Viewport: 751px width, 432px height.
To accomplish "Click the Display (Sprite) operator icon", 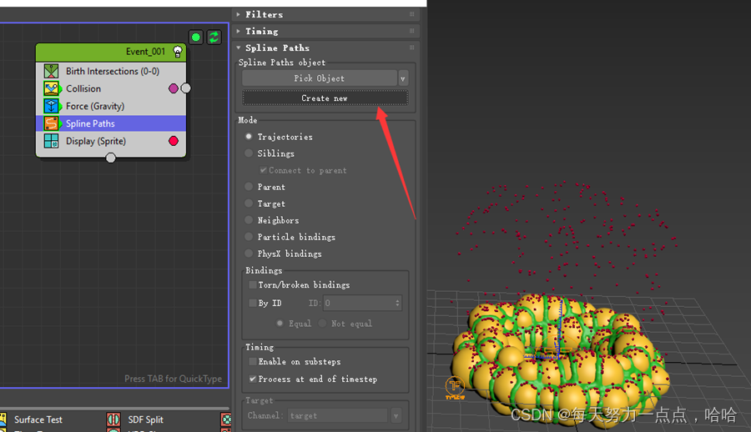I will pyautogui.click(x=51, y=141).
